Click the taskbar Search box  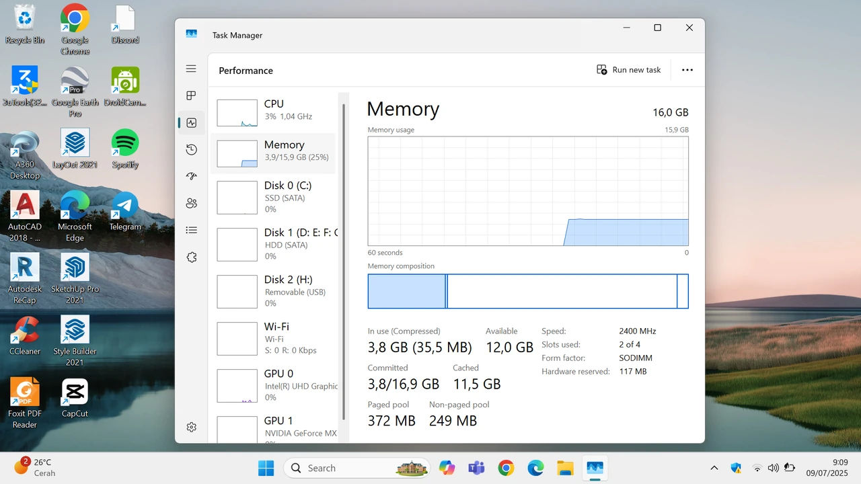click(357, 468)
